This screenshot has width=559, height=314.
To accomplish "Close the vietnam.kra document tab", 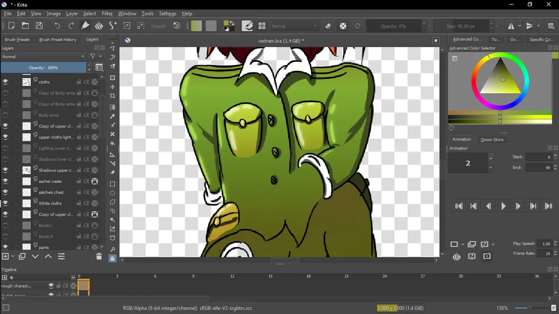I will [435, 40].
